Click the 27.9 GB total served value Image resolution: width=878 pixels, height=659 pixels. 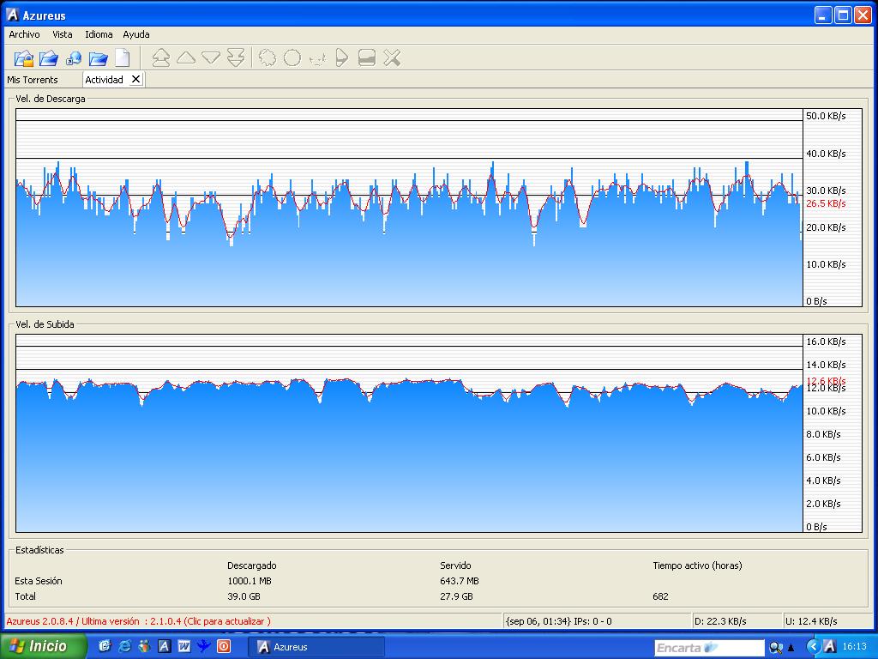tap(456, 596)
